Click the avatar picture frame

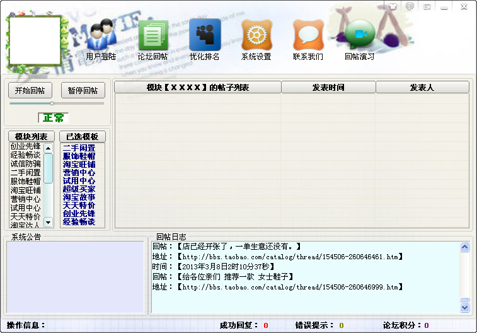[x=35, y=40]
